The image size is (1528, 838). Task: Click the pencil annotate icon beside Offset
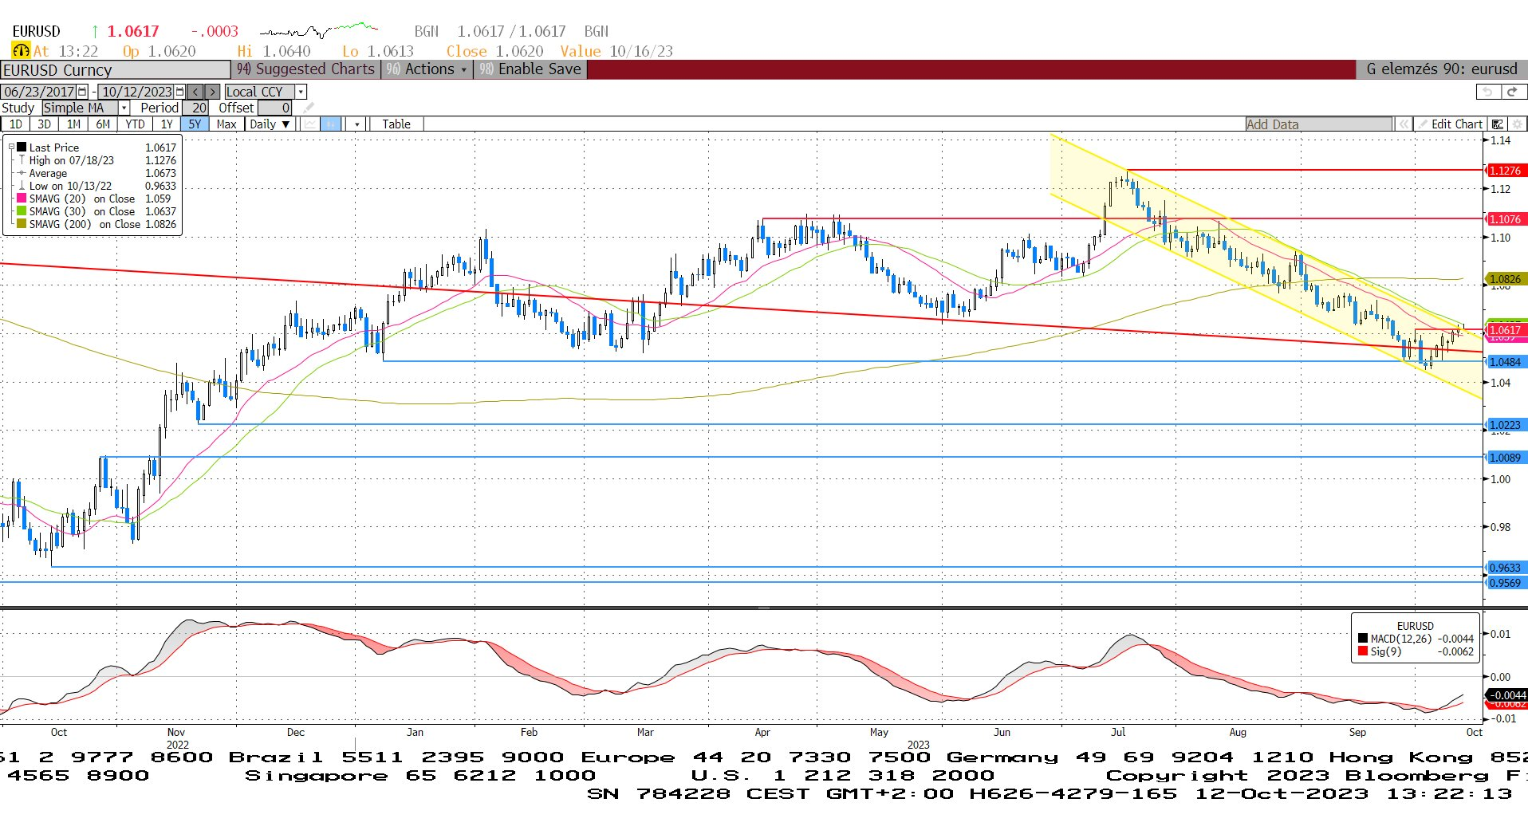(x=309, y=108)
